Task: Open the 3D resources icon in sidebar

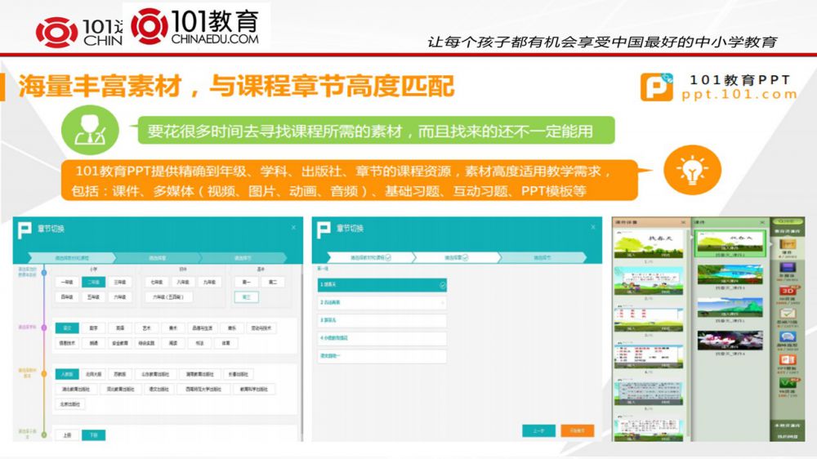Action: click(x=787, y=292)
